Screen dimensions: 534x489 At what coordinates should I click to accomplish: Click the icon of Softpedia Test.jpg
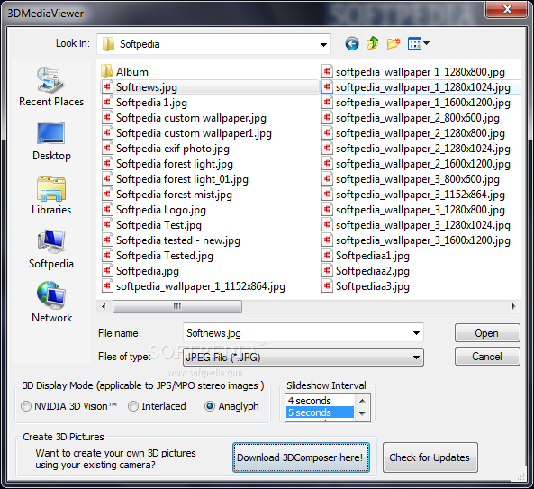coord(107,225)
